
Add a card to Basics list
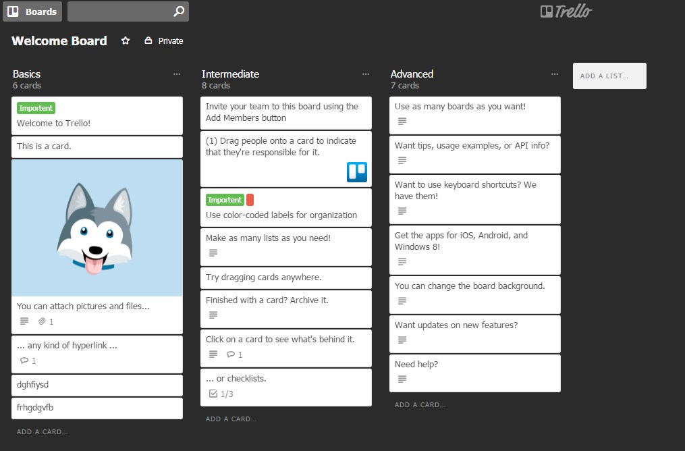[42, 432]
